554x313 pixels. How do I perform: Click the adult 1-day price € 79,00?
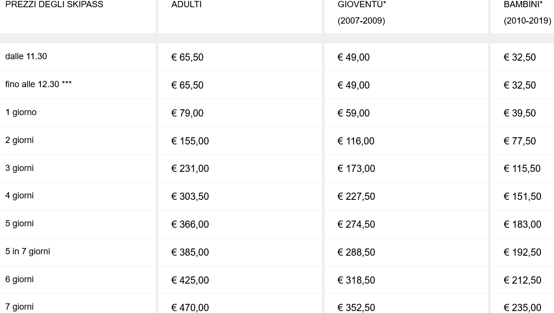[x=187, y=113]
